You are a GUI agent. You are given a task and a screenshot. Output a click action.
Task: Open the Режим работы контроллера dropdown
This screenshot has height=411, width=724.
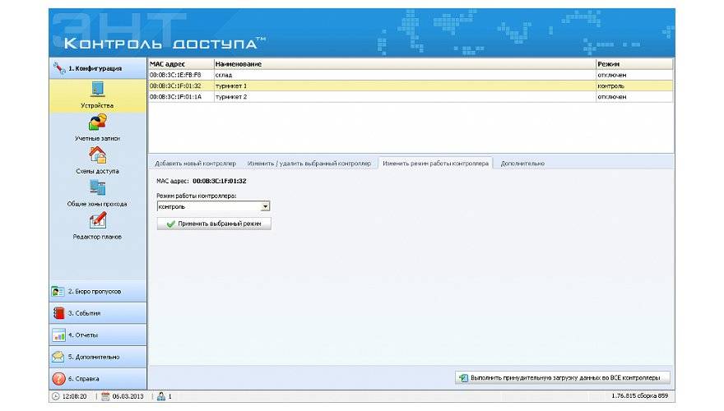(x=266, y=207)
